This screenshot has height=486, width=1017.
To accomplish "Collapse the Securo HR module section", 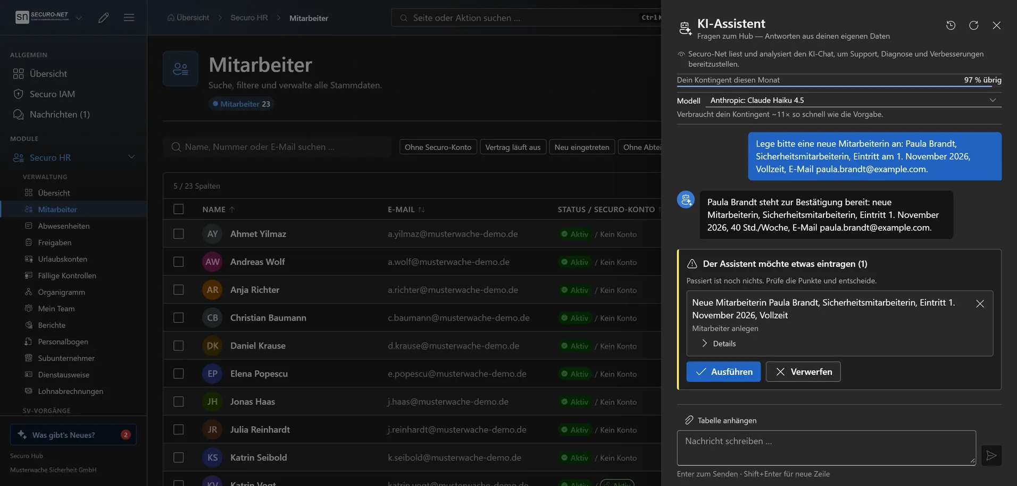I will (131, 157).
